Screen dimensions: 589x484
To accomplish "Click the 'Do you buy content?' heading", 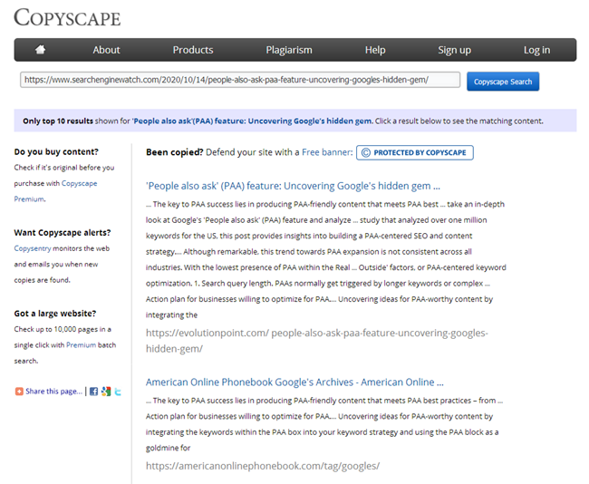I will pos(56,151).
